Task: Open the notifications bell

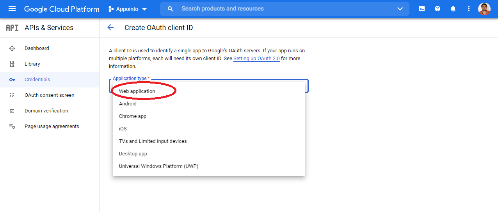Action: pos(453,9)
